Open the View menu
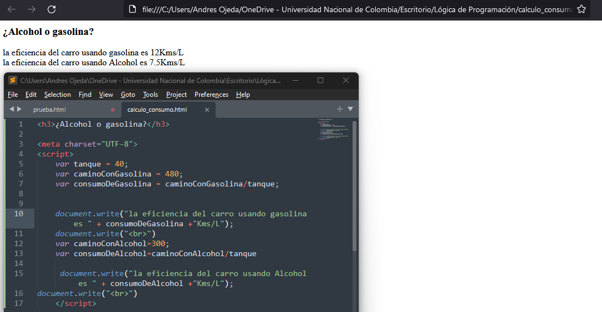This screenshot has height=312, width=602. tap(106, 95)
